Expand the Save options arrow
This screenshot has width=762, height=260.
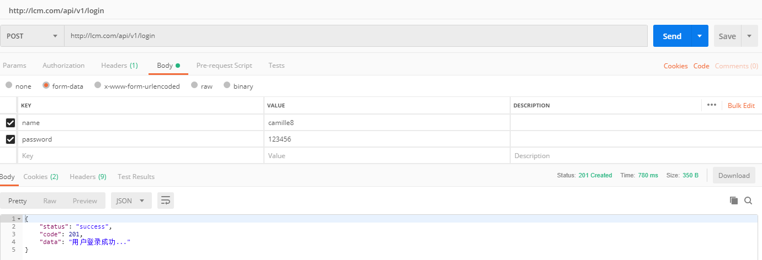pyautogui.click(x=749, y=36)
